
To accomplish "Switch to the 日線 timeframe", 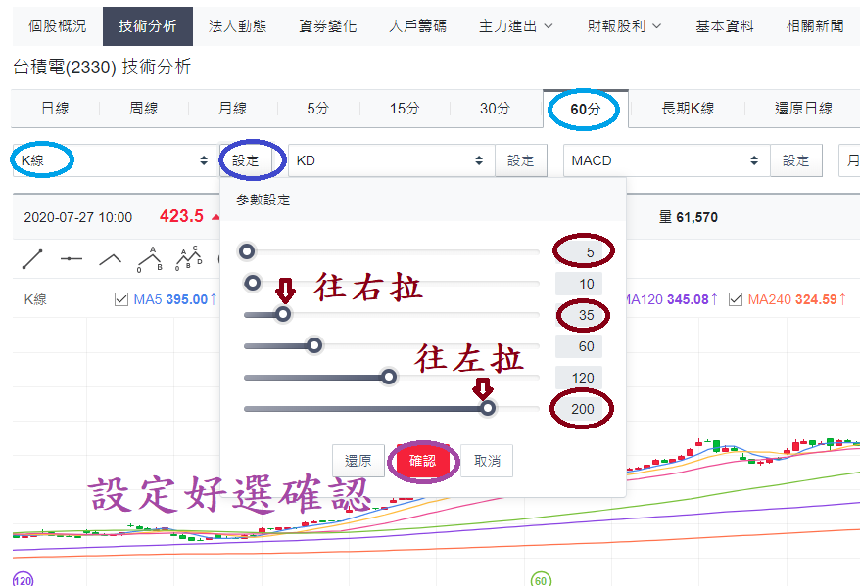I will (56, 109).
